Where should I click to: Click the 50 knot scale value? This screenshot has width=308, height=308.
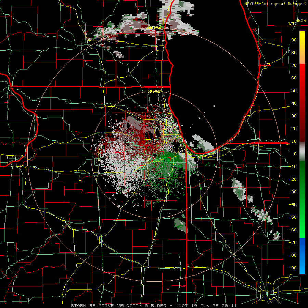(294, 91)
